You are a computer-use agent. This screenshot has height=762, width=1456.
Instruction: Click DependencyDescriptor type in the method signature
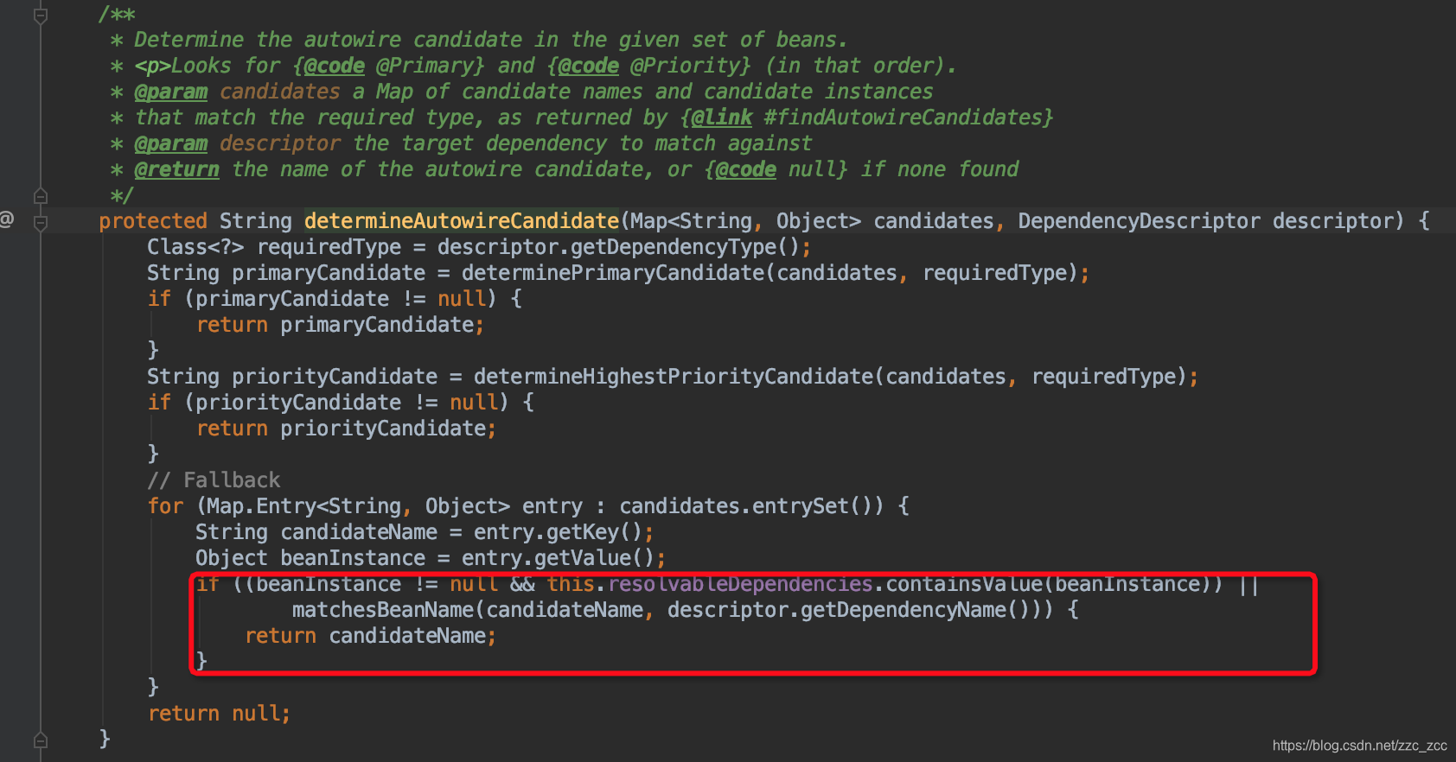(x=1139, y=221)
